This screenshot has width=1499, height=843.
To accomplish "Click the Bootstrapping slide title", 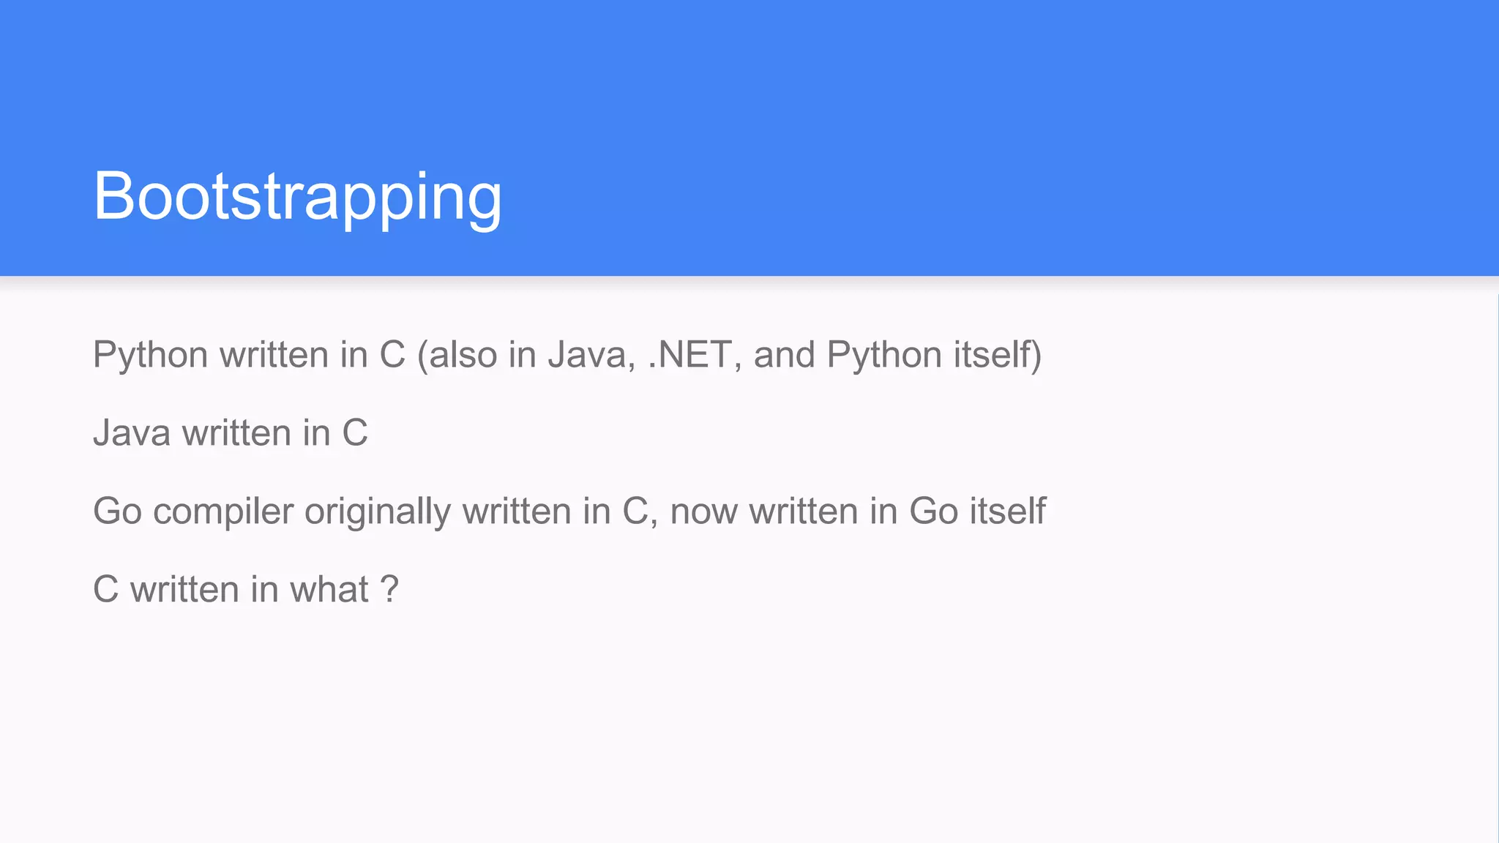I will point(297,197).
